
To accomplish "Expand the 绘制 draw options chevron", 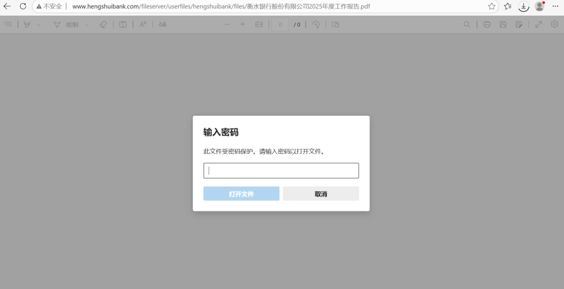I will coord(87,25).
